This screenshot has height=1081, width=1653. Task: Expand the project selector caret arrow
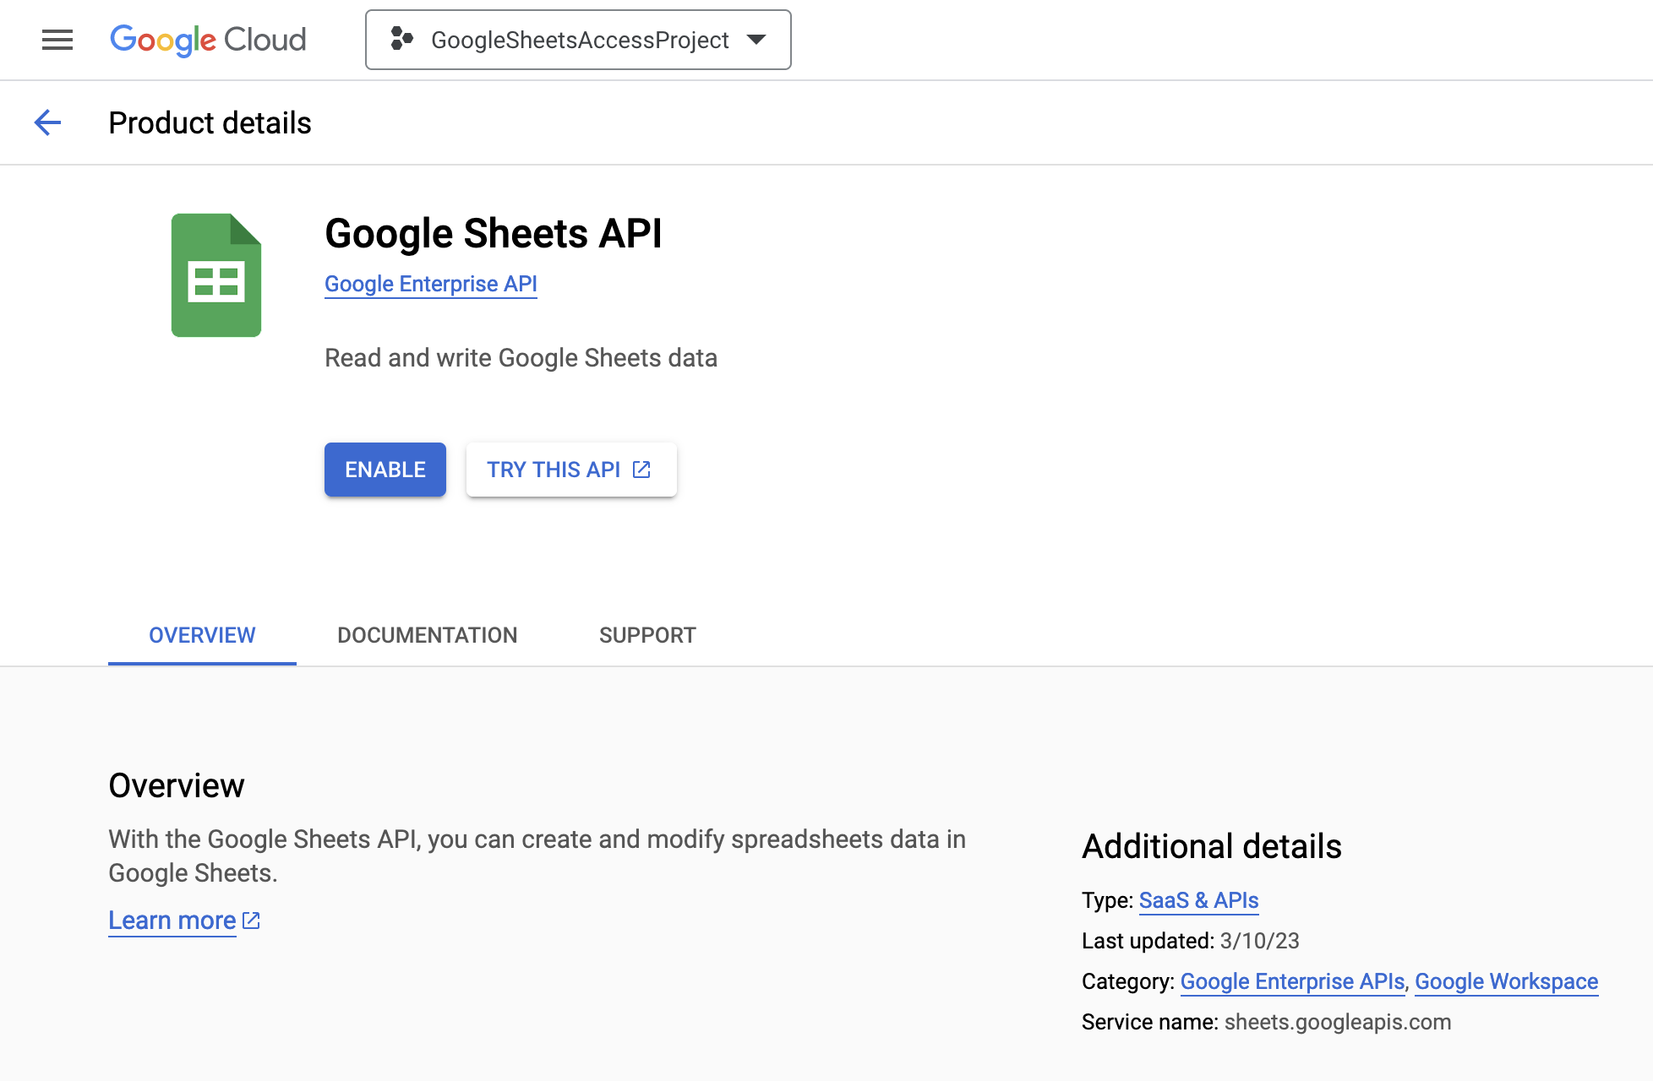tap(756, 40)
